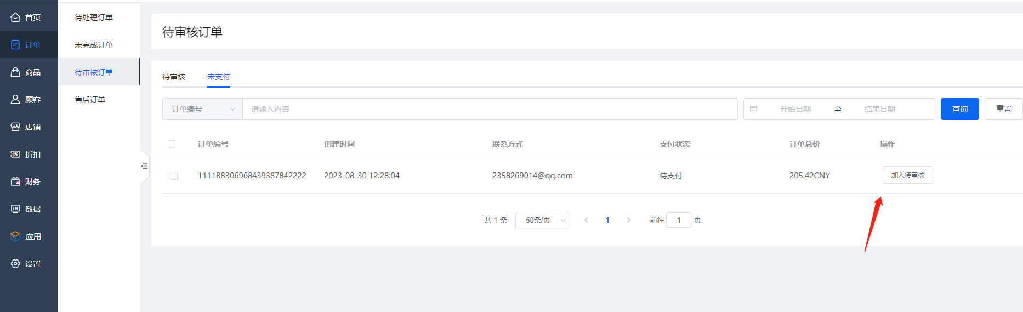Open the 50条/页 page size dropdown
Image resolution: width=1023 pixels, height=312 pixels.
543,220
